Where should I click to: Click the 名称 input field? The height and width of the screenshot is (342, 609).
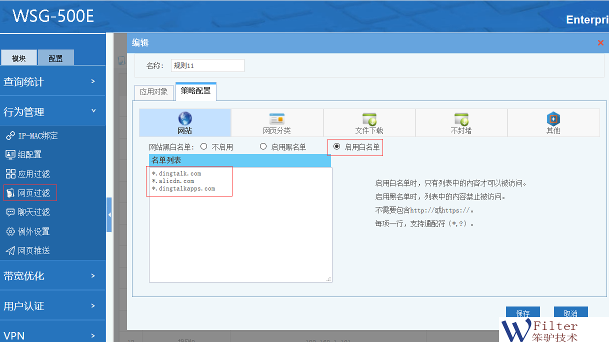(x=207, y=65)
